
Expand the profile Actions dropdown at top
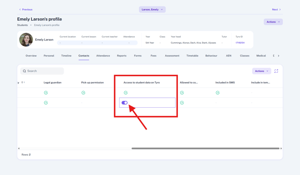coord(273,22)
